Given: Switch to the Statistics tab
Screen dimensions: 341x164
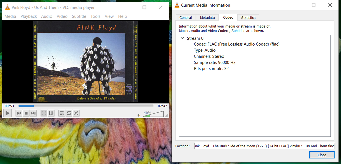Looking at the screenshot, I should (248, 18).
